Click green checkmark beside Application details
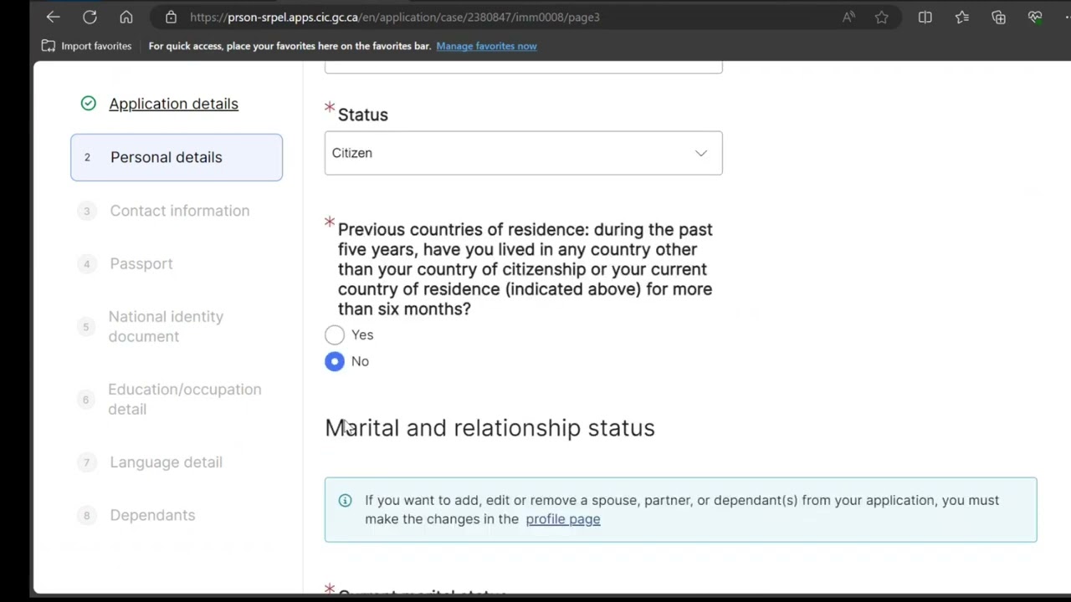This screenshot has height=602, width=1071. (x=88, y=104)
